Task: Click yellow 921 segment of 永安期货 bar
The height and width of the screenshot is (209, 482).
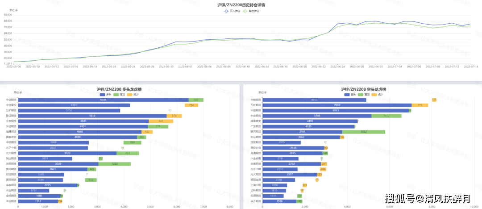Action: [x=161, y=121]
